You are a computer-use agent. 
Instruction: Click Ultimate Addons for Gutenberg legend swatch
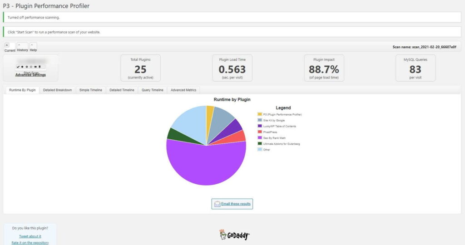[x=260, y=144]
